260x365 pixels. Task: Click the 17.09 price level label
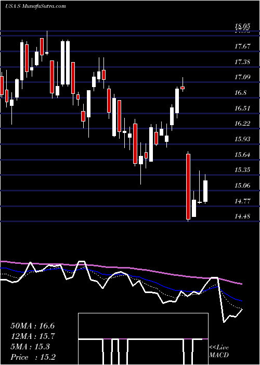pos(242,77)
